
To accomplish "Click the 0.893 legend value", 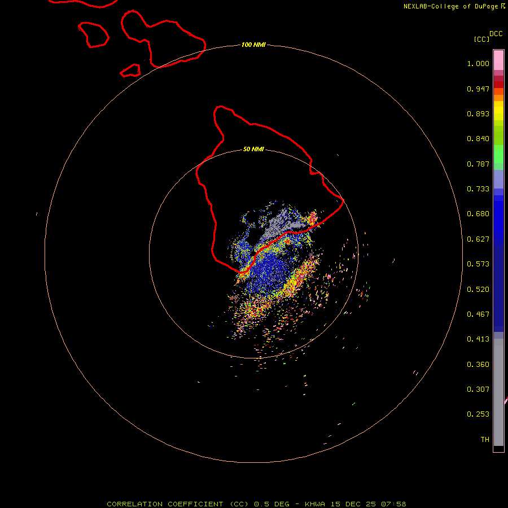I will 478,113.
